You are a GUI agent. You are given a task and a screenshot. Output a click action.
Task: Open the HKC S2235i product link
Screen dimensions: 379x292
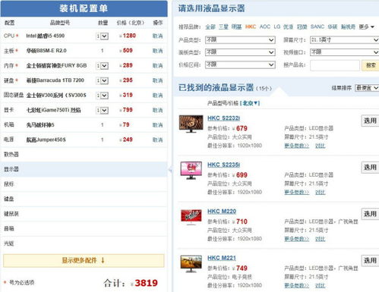point(223,165)
